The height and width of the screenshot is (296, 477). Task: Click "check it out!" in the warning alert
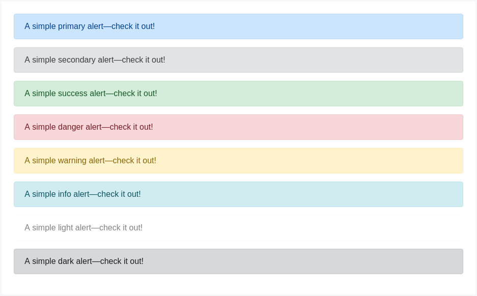(134, 161)
